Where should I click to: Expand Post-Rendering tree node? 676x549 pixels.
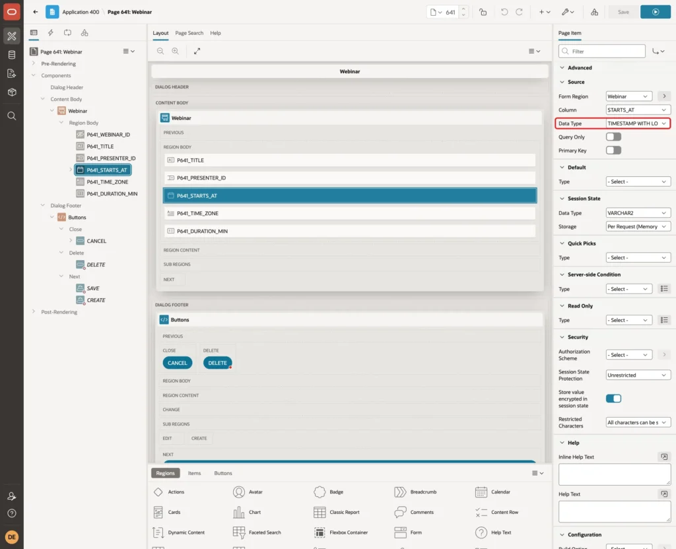point(33,311)
